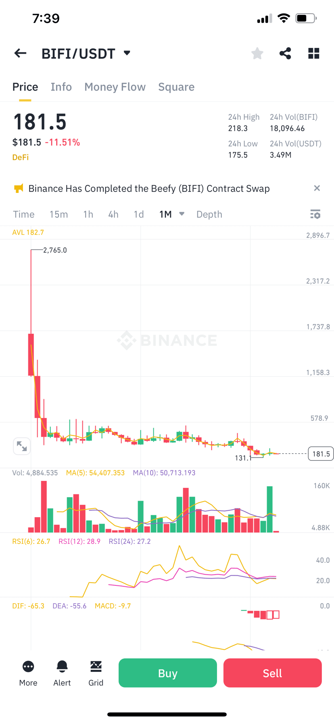Switch to the Money Flow tab
This screenshot has height=723, width=334.
pos(115,87)
